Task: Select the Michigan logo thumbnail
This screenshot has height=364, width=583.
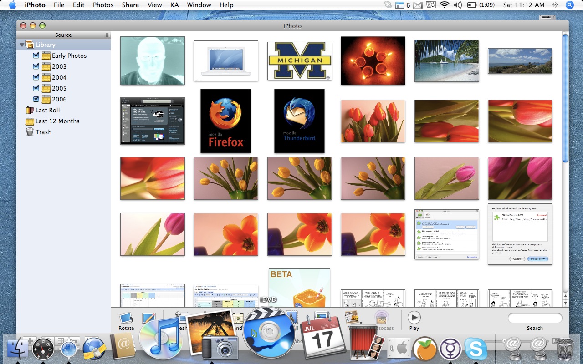Action: 299,61
